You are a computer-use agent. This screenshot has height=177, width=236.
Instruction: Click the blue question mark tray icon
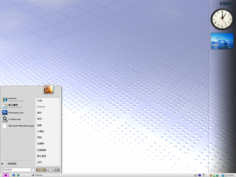coord(199,175)
